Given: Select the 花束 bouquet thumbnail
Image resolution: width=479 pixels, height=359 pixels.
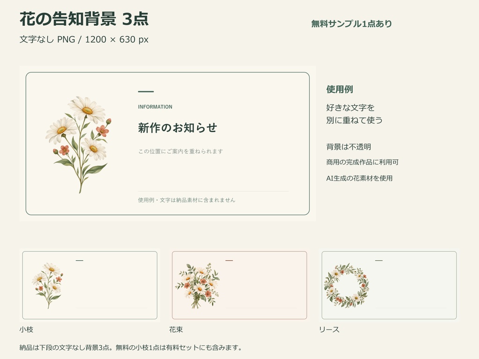Looking at the screenshot, I should click(x=239, y=285).
